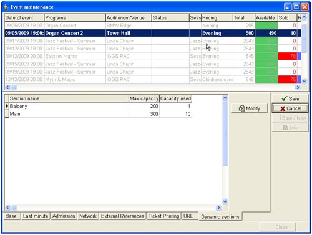Sort by the Date of event column header
This screenshot has height=235, width=312.
coord(24,17)
